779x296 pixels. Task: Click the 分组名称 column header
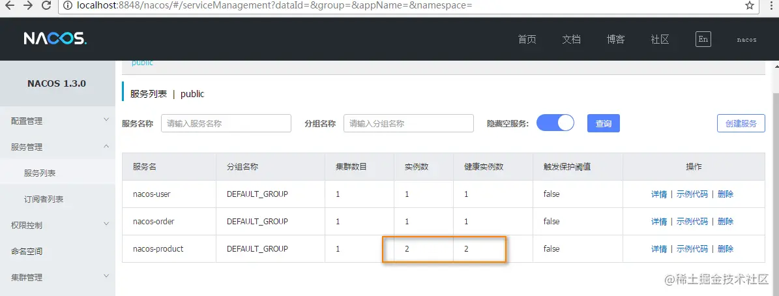(271, 167)
